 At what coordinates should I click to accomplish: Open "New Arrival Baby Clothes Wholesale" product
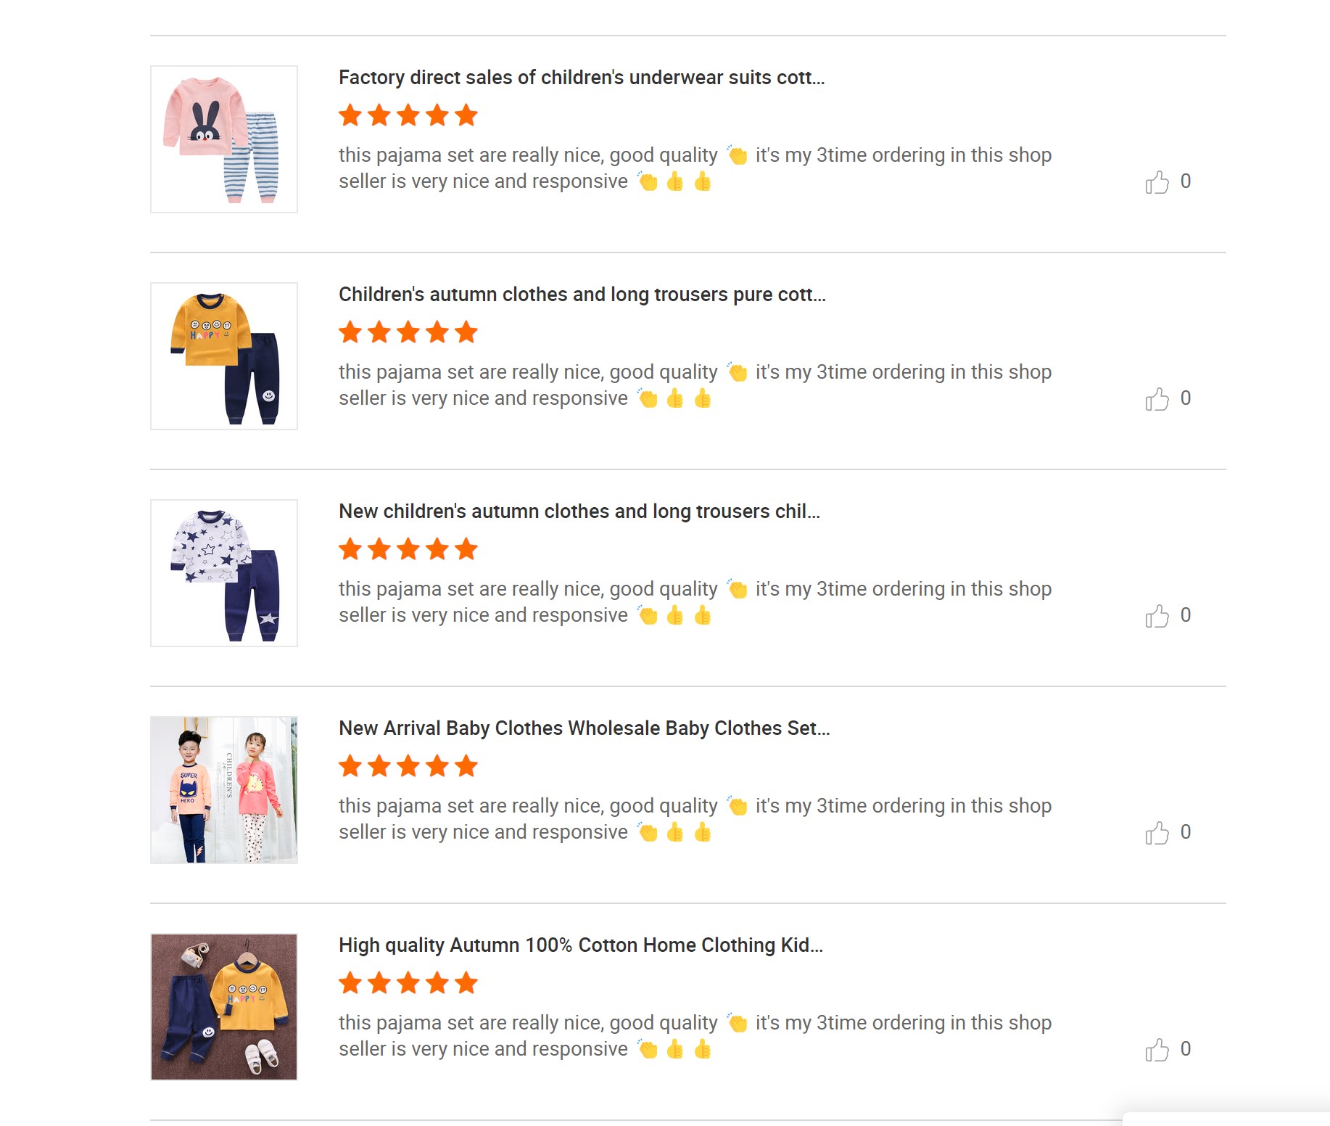click(x=584, y=728)
